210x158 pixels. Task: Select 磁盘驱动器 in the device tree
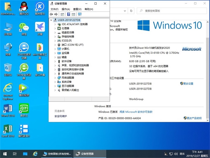point(67,32)
